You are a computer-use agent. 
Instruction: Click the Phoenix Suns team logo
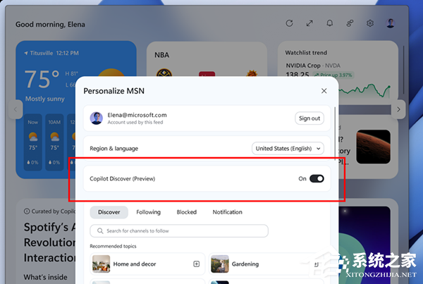(252, 73)
